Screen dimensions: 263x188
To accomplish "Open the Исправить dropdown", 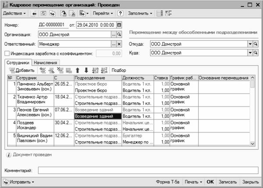I will 19,182.
